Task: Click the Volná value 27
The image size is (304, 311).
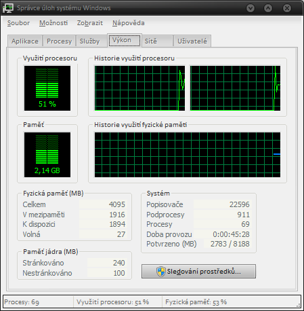Action: [121, 234]
